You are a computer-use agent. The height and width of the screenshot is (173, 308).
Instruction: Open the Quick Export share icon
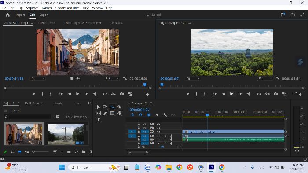[293, 15]
